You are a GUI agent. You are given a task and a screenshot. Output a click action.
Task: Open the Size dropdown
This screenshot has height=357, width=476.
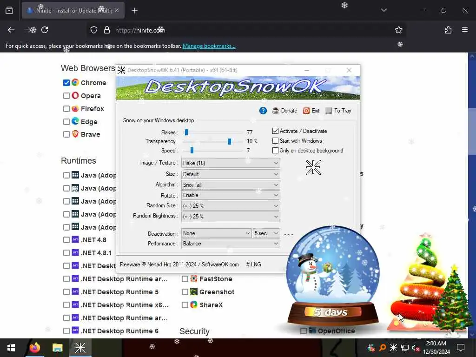[231, 174]
